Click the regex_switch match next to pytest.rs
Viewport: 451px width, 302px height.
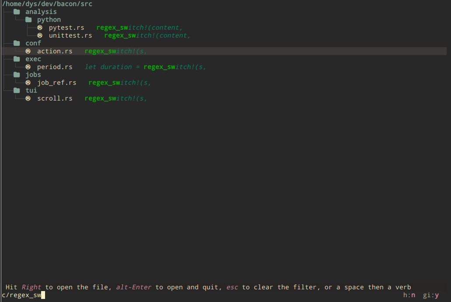pyautogui.click(x=139, y=28)
